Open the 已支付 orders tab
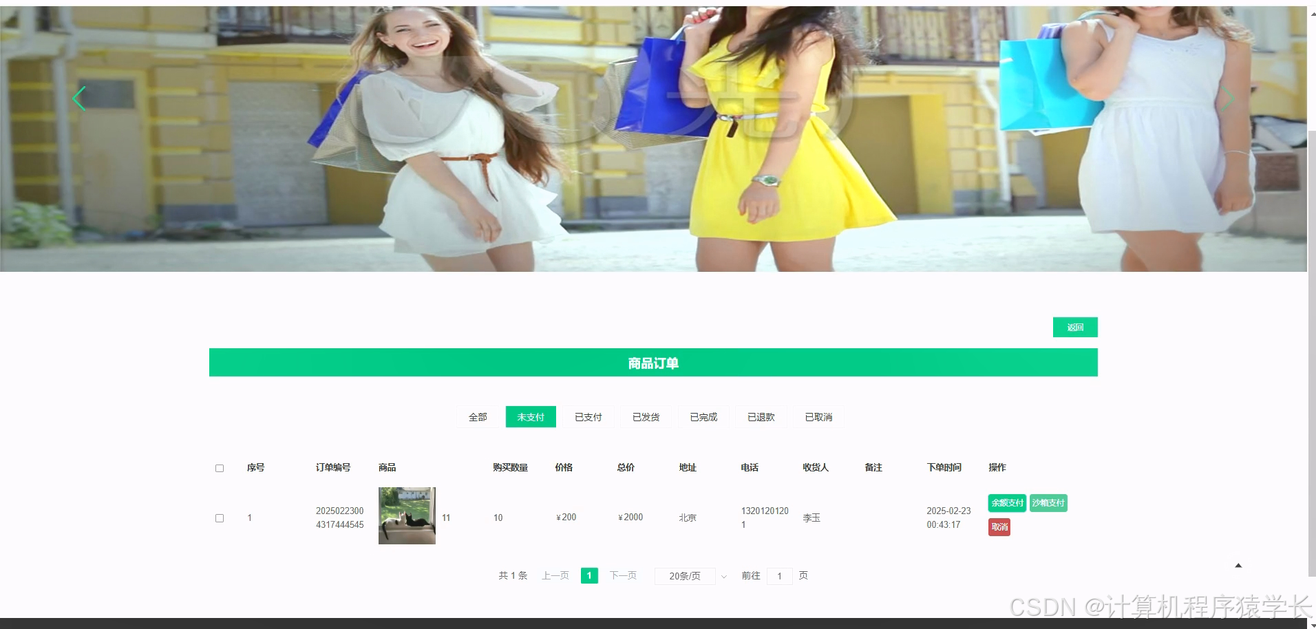The height and width of the screenshot is (629, 1316). click(588, 417)
